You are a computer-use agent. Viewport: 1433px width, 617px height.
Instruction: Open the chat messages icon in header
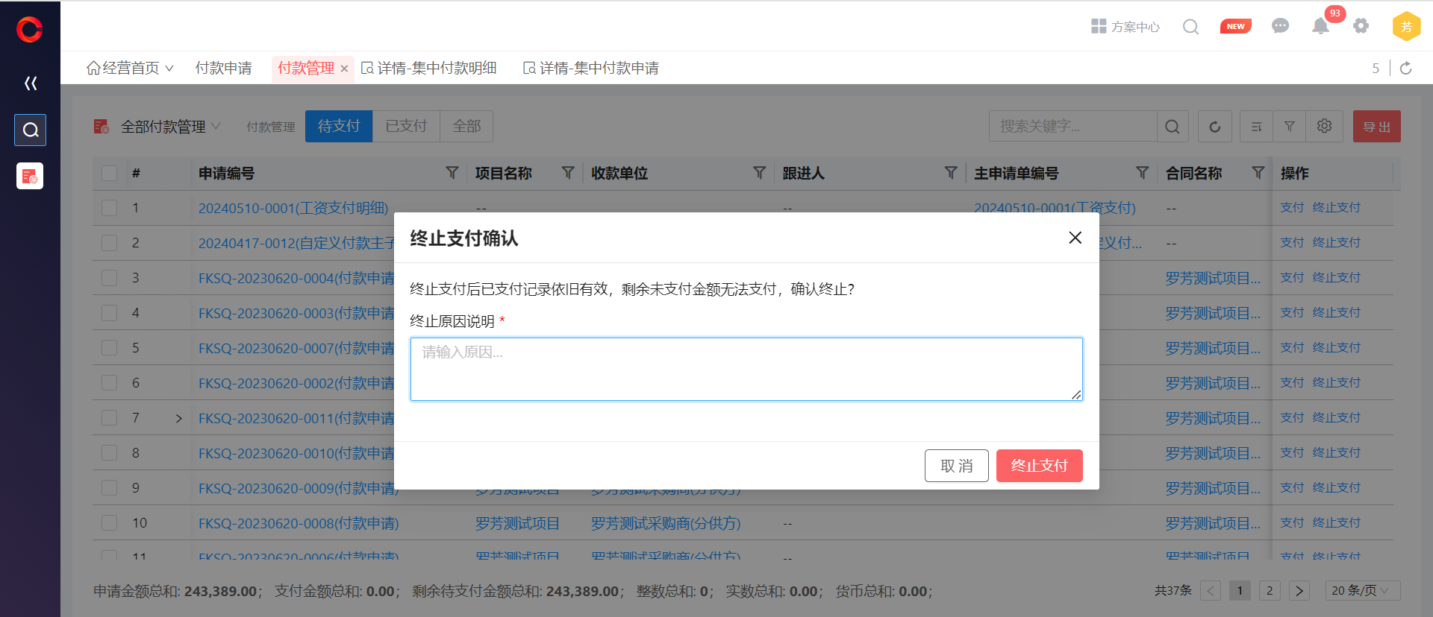click(1280, 26)
